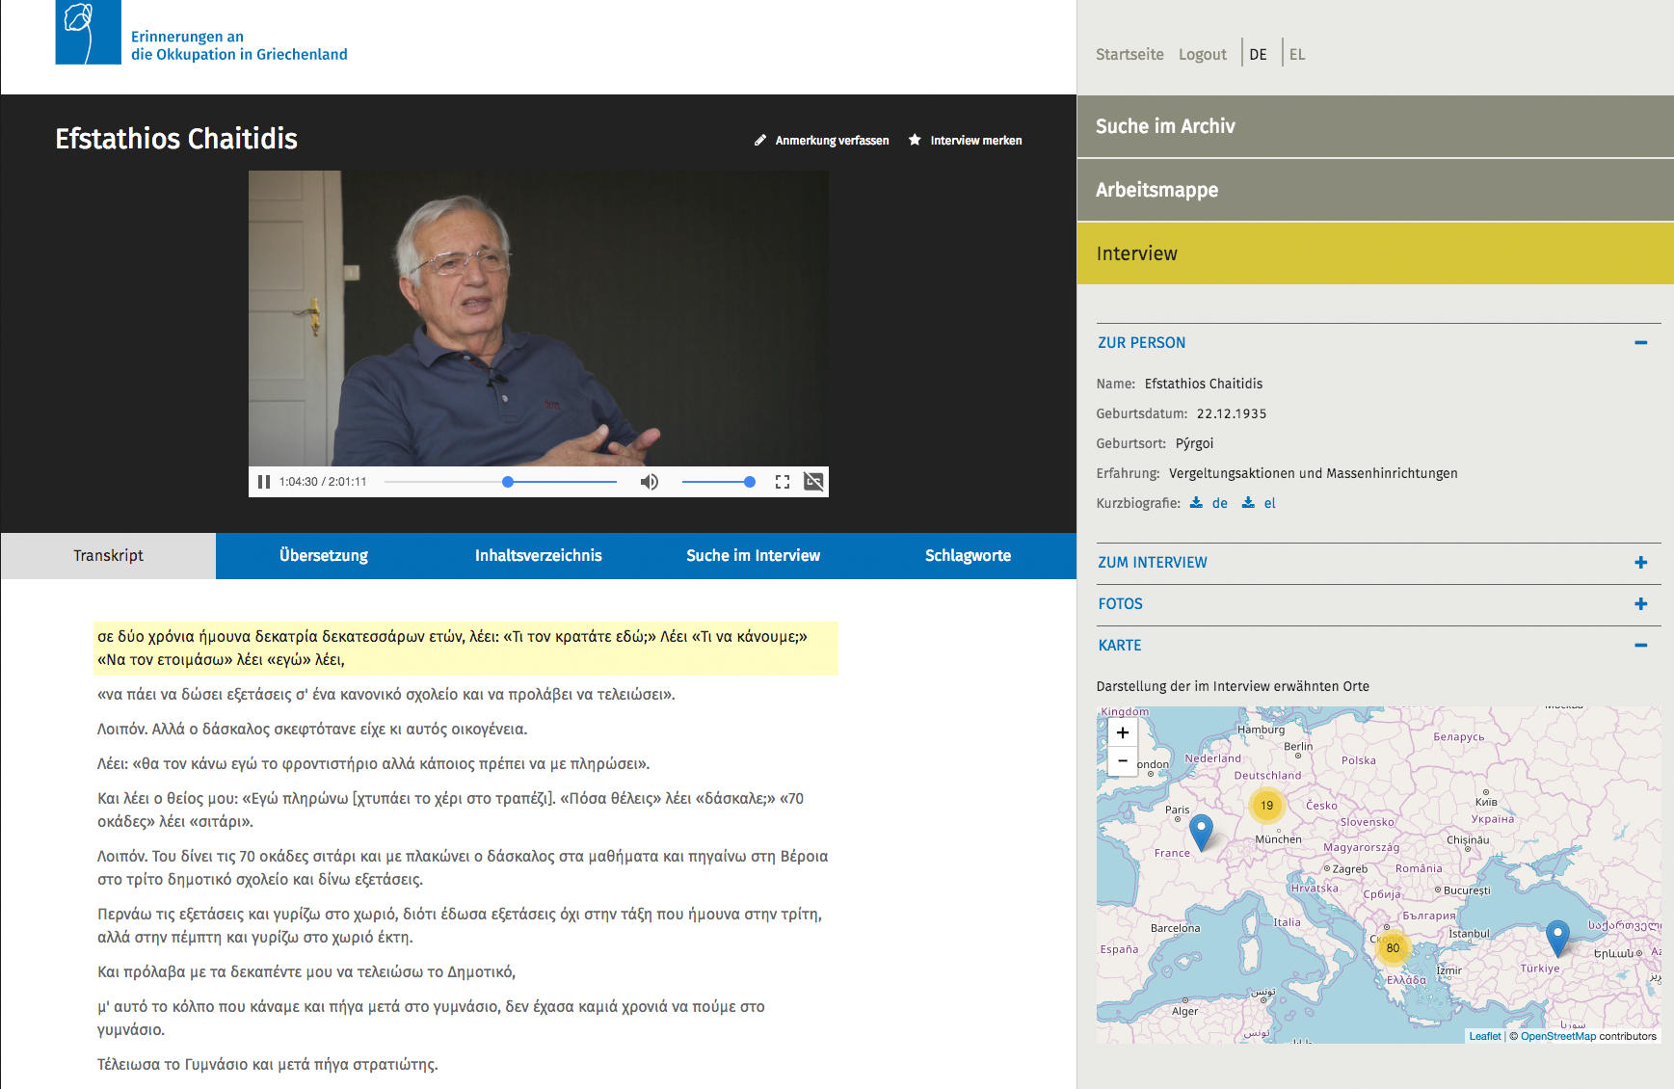Mute the video with the speaker icon
The width and height of the screenshot is (1674, 1089).
pos(650,482)
